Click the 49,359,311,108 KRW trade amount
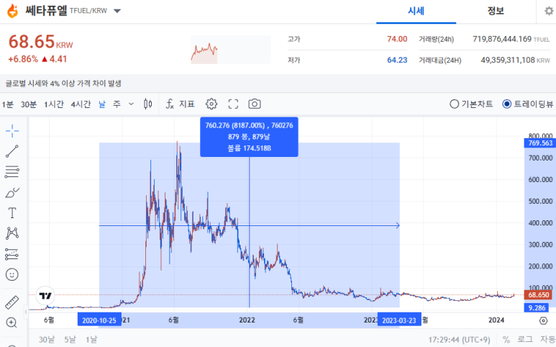556x347 pixels. pyautogui.click(x=515, y=60)
